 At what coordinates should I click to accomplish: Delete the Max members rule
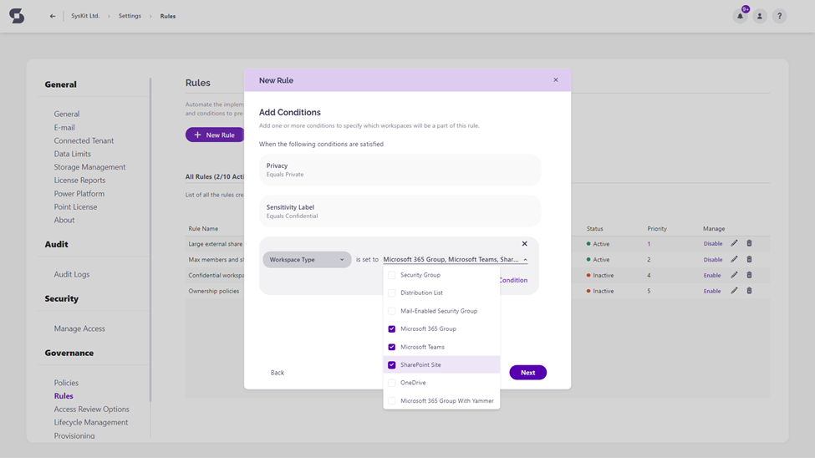[x=749, y=259]
